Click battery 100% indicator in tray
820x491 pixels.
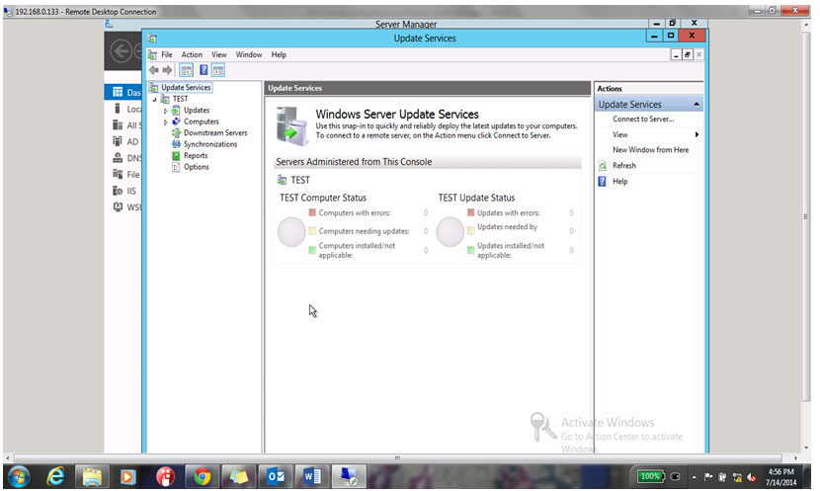[x=650, y=476]
